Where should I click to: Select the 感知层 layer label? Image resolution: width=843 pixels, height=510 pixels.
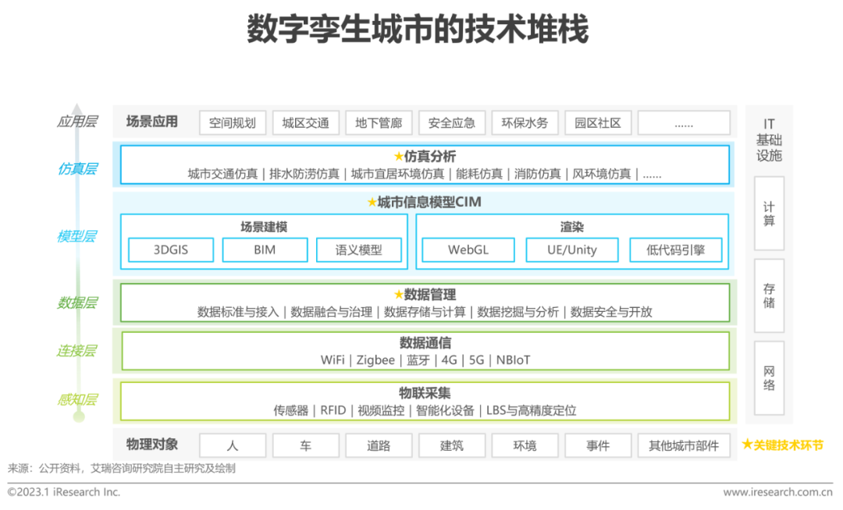(x=76, y=400)
